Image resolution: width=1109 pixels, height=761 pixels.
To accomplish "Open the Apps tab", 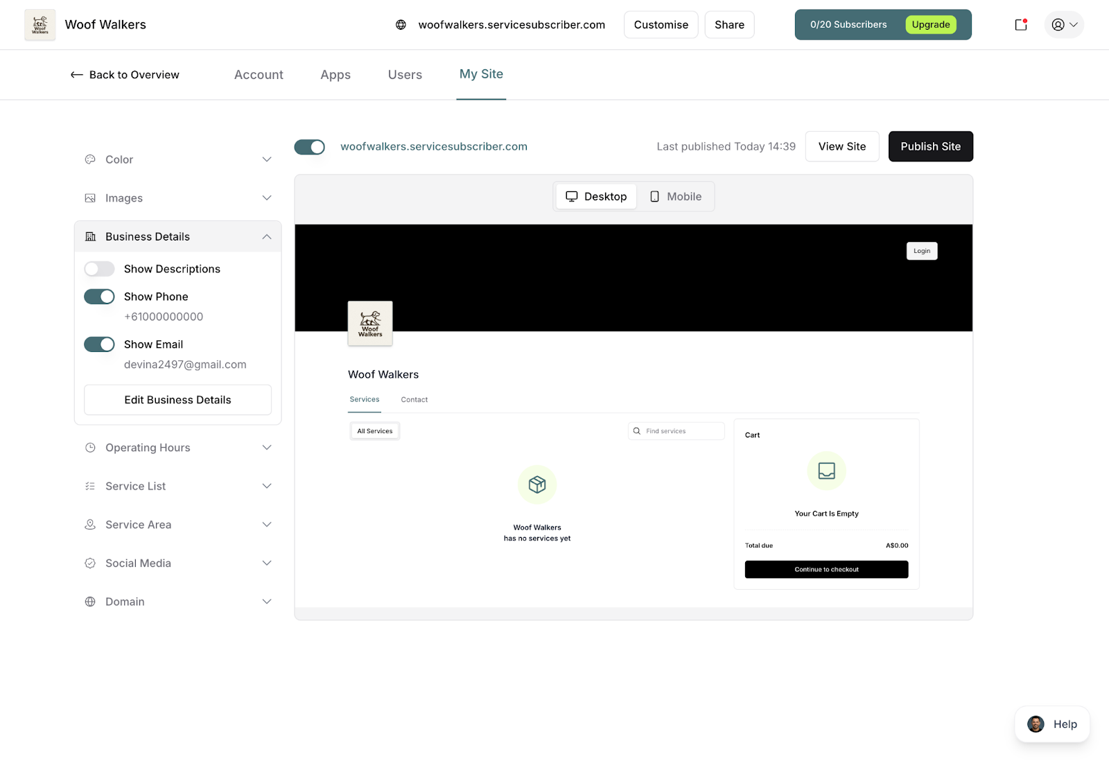I will [x=335, y=75].
